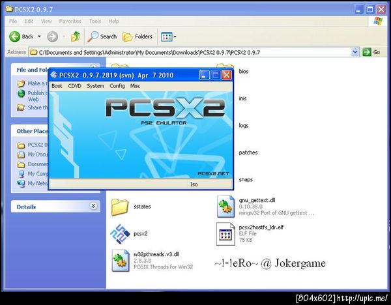Open the Boot menu in PCSX2
391x305 pixels.
click(x=57, y=86)
